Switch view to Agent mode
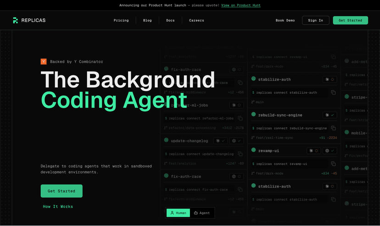 [x=202, y=213]
